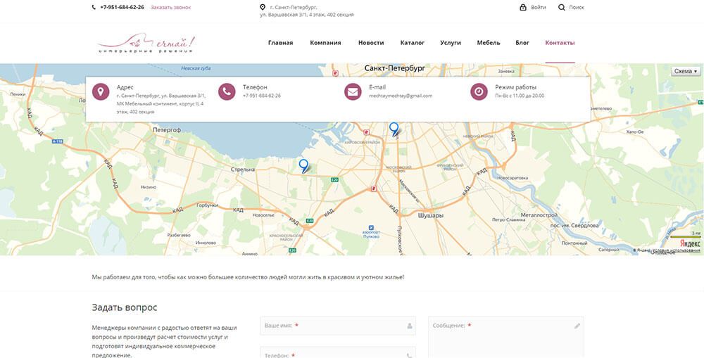Open the Каталог menu item
The width and height of the screenshot is (704, 358).
coord(412,43)
